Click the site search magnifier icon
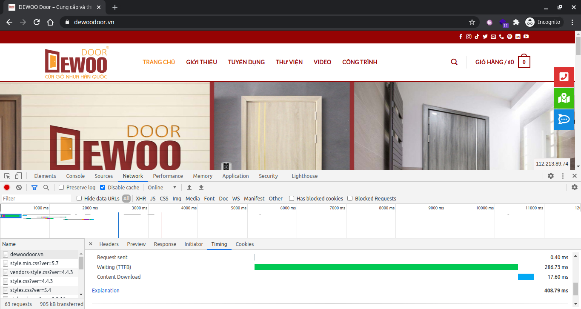The height and width of the screenshot is (309, 581). pos(454,62)
